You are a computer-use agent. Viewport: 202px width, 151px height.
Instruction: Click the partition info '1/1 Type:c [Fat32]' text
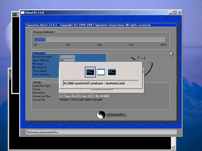coord(84,96)
